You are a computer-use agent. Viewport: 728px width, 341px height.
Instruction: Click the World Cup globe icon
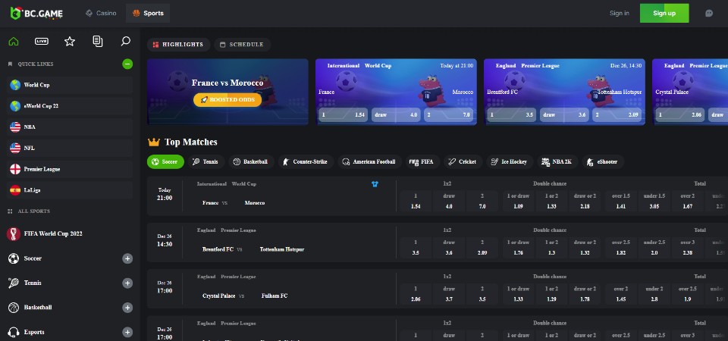[15, 85]
